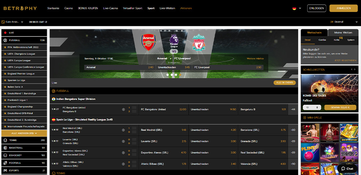The height and width of the screenshot is (175, 361).
Task: Expand +90 markets for Atletic Bilbao match
Action: [293, 164]
